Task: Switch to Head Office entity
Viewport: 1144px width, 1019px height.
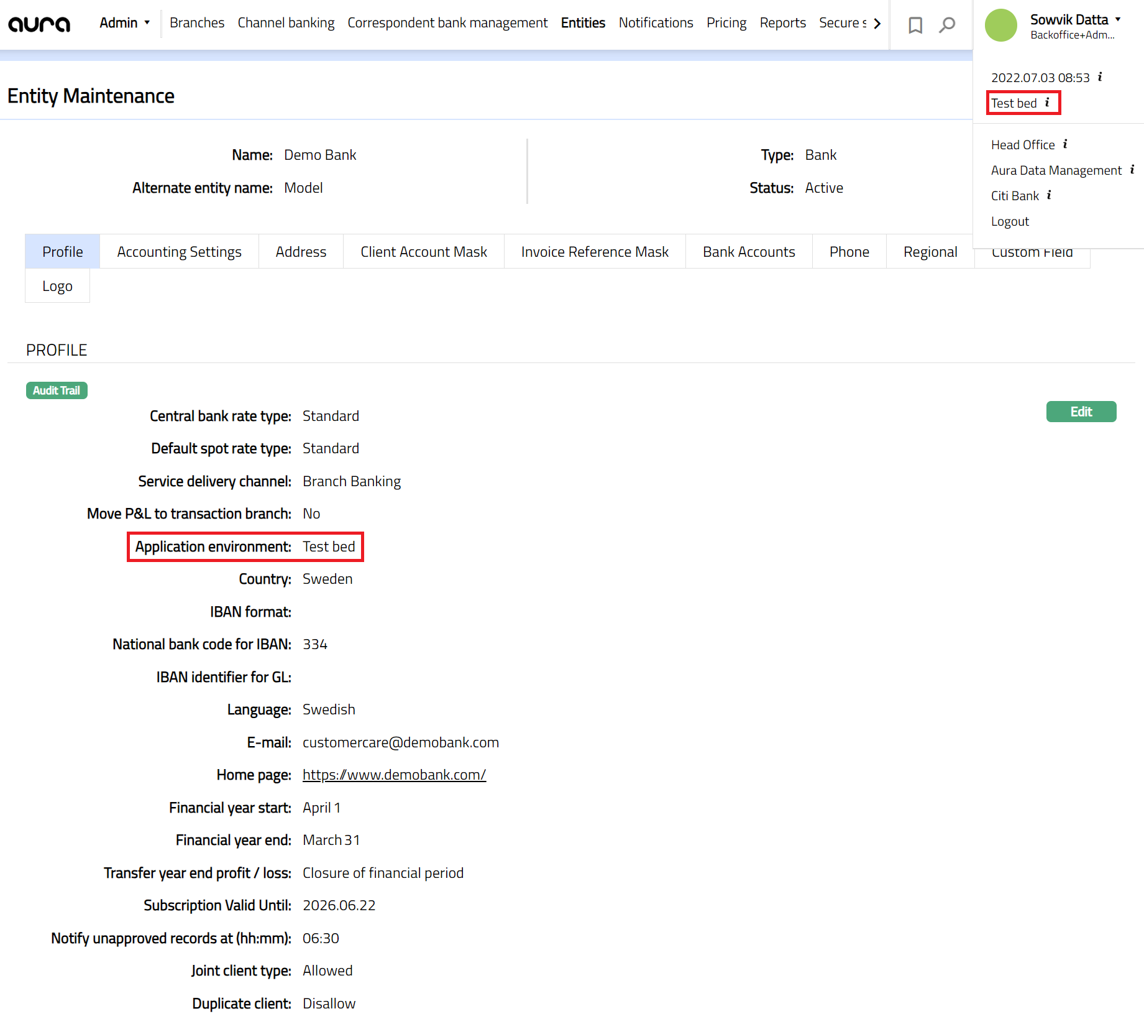Action: click(x=1023, y=145)
